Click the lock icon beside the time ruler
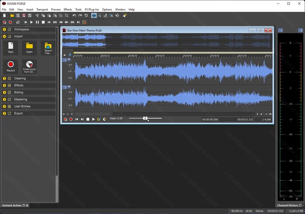This screenshot has height=214, width=305. pyautogui.click(x=65, y=55)
